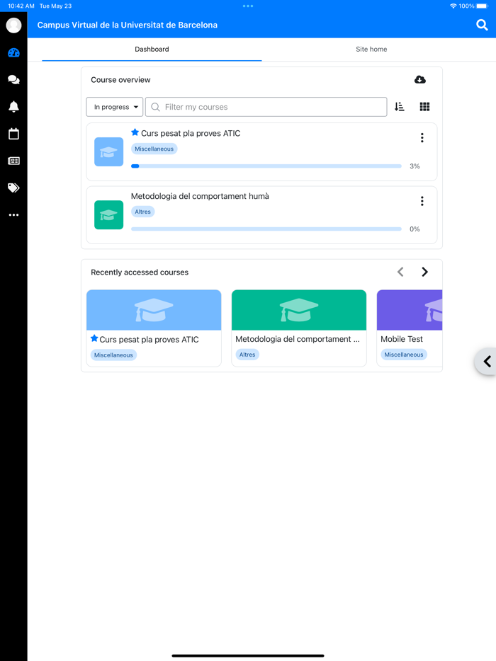
Task: Click Miscellaneous tag on Mobile Test card
Action: click(x=404, y=355)
